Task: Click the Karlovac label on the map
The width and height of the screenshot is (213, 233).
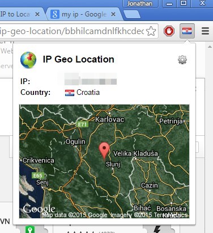Action: tap(110, 119)
